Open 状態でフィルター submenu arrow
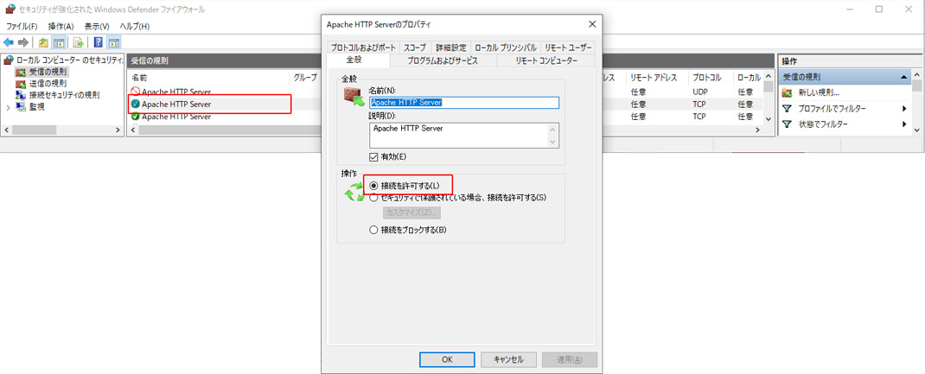 pyautogui.click(x=903, y=124)
